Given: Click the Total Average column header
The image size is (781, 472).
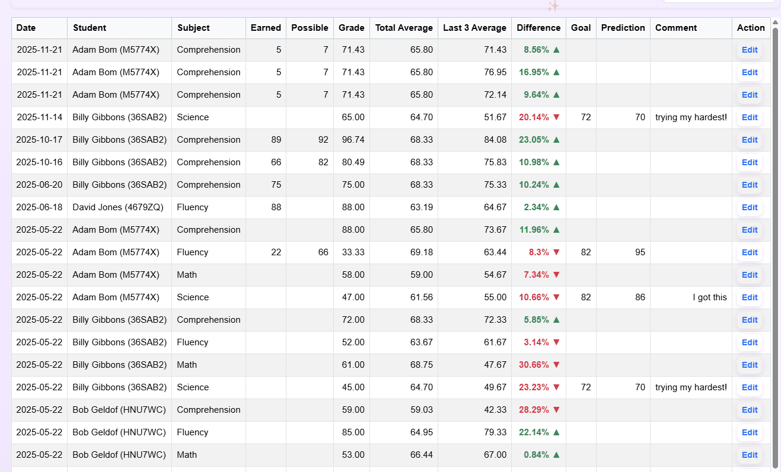Looking at the screenshot, I should [x=404, y=28].
